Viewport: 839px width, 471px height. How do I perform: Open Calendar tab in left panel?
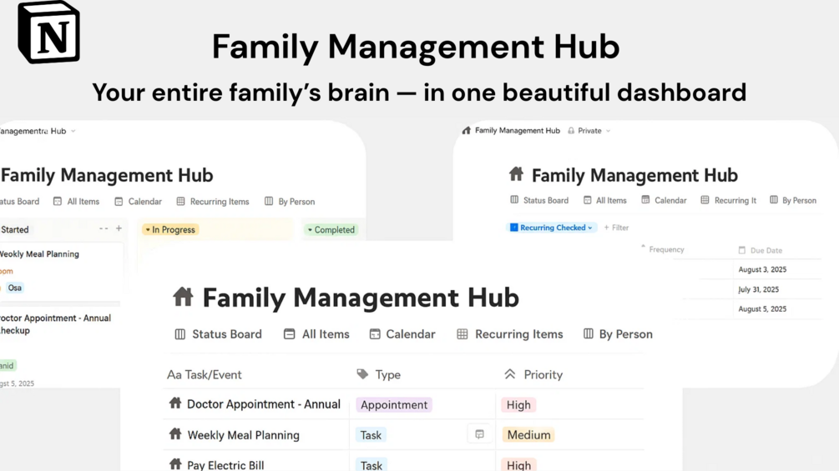point(138,202)
